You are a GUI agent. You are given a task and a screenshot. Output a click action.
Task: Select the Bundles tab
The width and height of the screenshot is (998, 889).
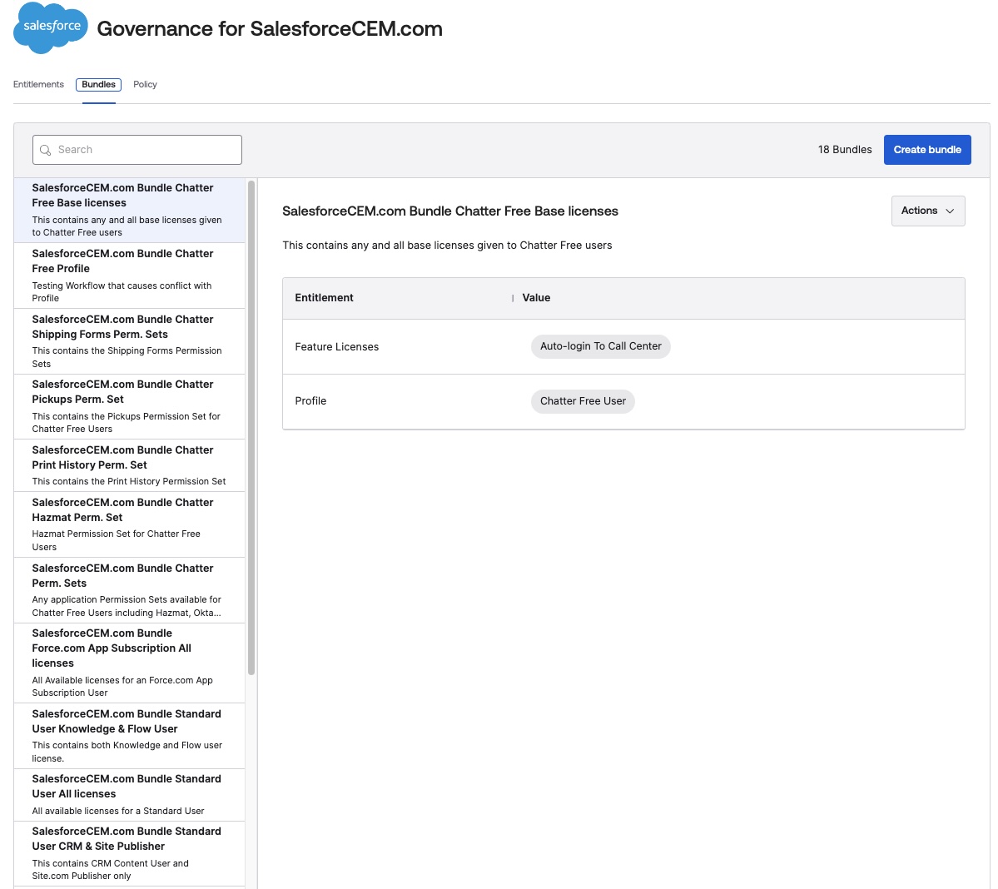pos(99,85)
